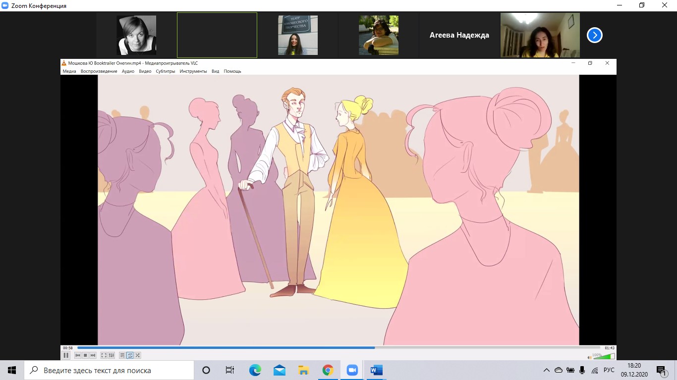The height and width of the screenshot is (380, 677).
Task: Click the VLC cone title icon
Action: pyautogui.click(x=64, y=63)
